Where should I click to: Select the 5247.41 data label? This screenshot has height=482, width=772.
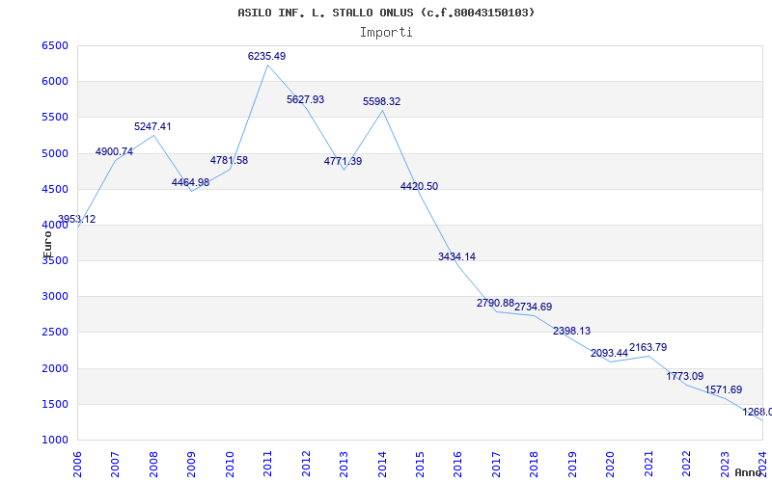(152, 126)
